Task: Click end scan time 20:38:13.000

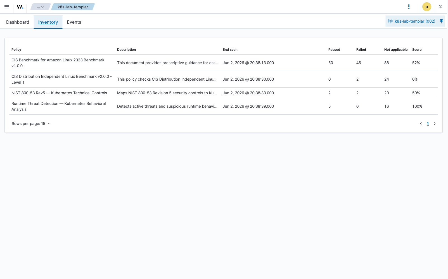Action: point(248,63)
